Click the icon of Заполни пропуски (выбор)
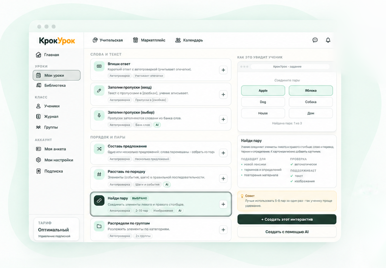Image resolution: width=386 pixels, height=268 pixels. tap(99, 116)
